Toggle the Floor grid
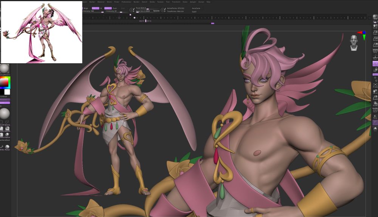The image size is (378, 217). 375,57
